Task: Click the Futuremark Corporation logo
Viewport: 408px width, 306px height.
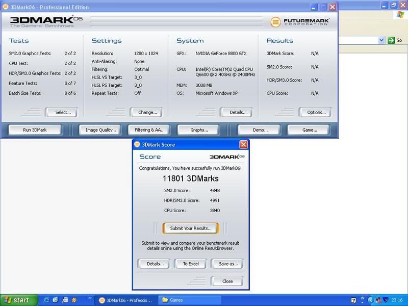Action: [x=300, y=22]
